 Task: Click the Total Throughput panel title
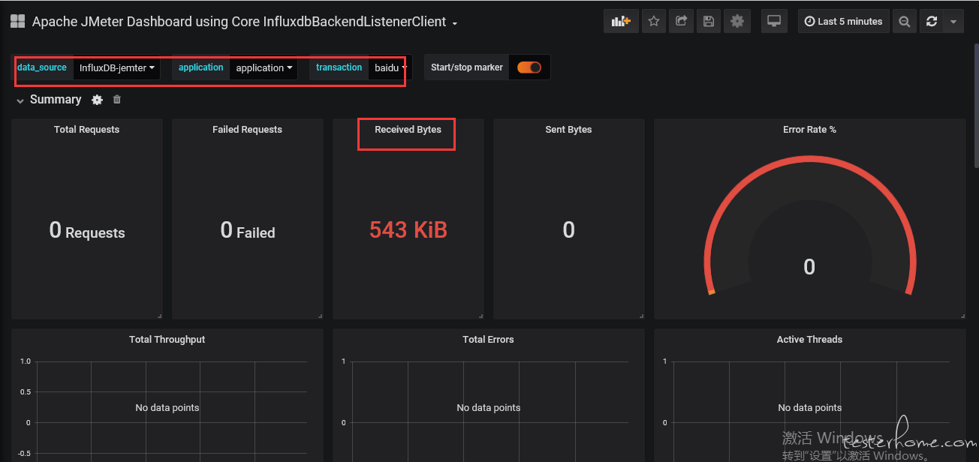coord(167,340)
